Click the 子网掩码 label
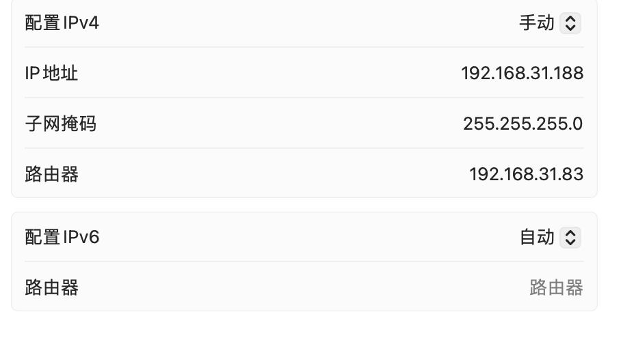Screen dimensions: 621x340 (61, 124)
